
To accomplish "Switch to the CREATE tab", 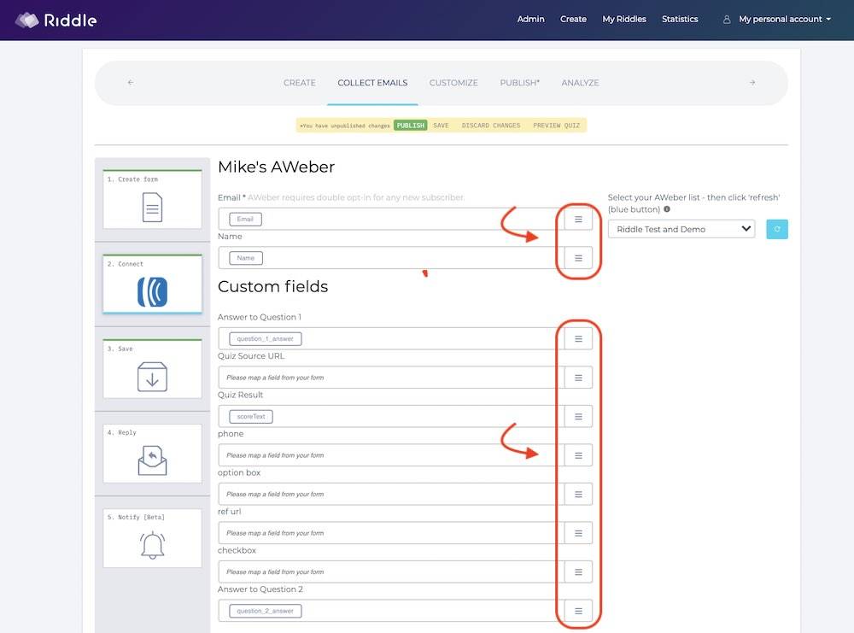I will tap(300, 83).
